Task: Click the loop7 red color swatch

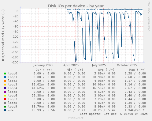Action: pos(5,99)
